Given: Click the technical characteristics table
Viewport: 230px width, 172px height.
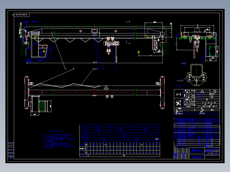Looking at the screenshot, I should 197,102.
